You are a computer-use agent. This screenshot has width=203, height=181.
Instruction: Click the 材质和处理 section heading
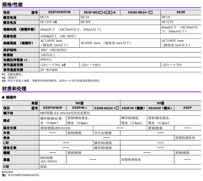coord(14,89)
